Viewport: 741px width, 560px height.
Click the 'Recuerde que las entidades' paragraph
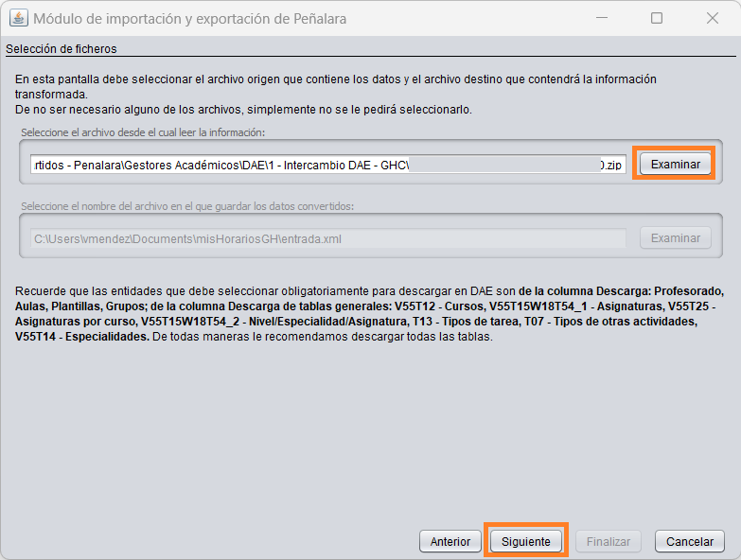coord(369,313)
